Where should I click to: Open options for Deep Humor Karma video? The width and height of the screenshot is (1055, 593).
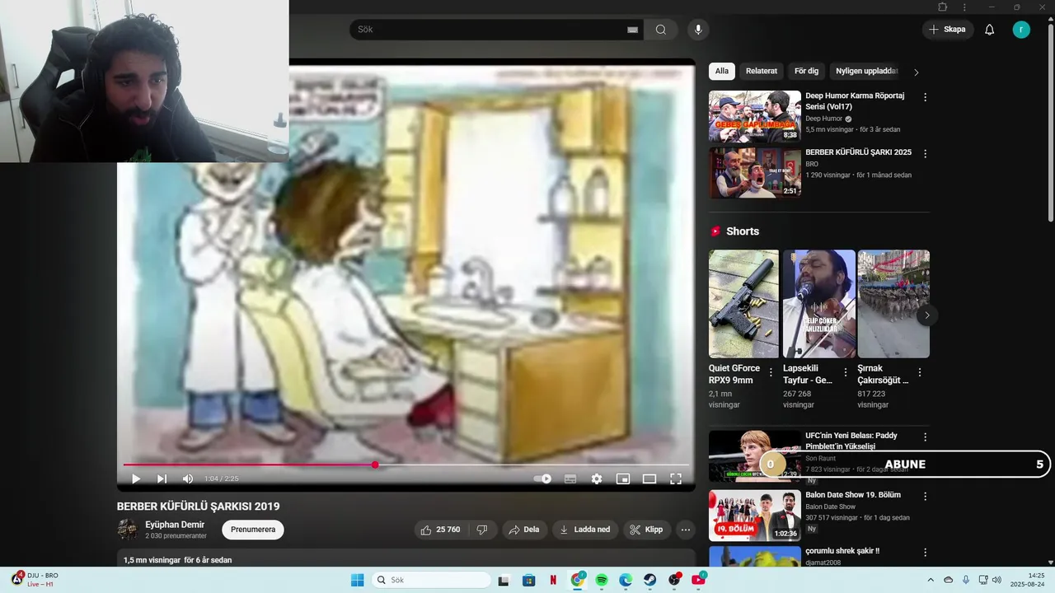point(925,97)
